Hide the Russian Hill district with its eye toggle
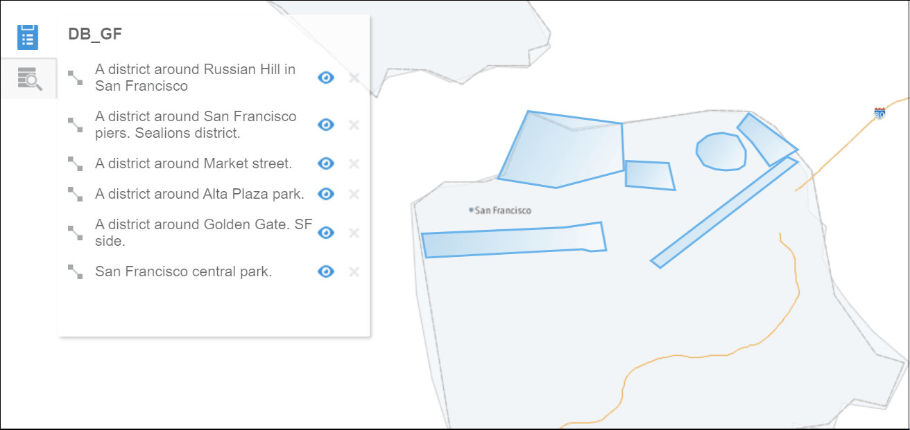This screenshot has width=910, height=430. [x=326, y=78]
